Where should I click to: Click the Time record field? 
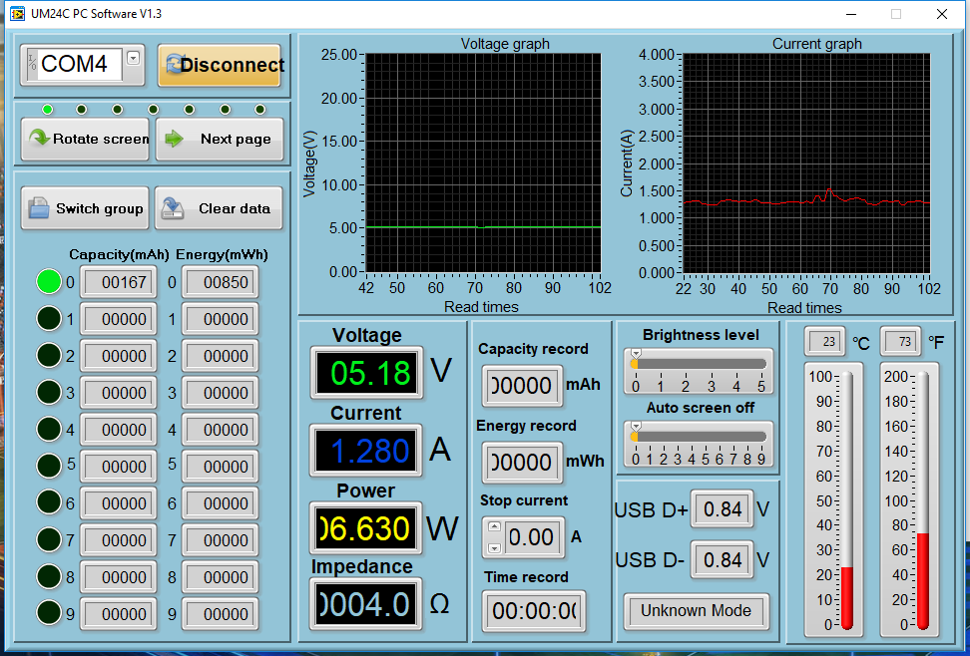[x=533, y=611]
